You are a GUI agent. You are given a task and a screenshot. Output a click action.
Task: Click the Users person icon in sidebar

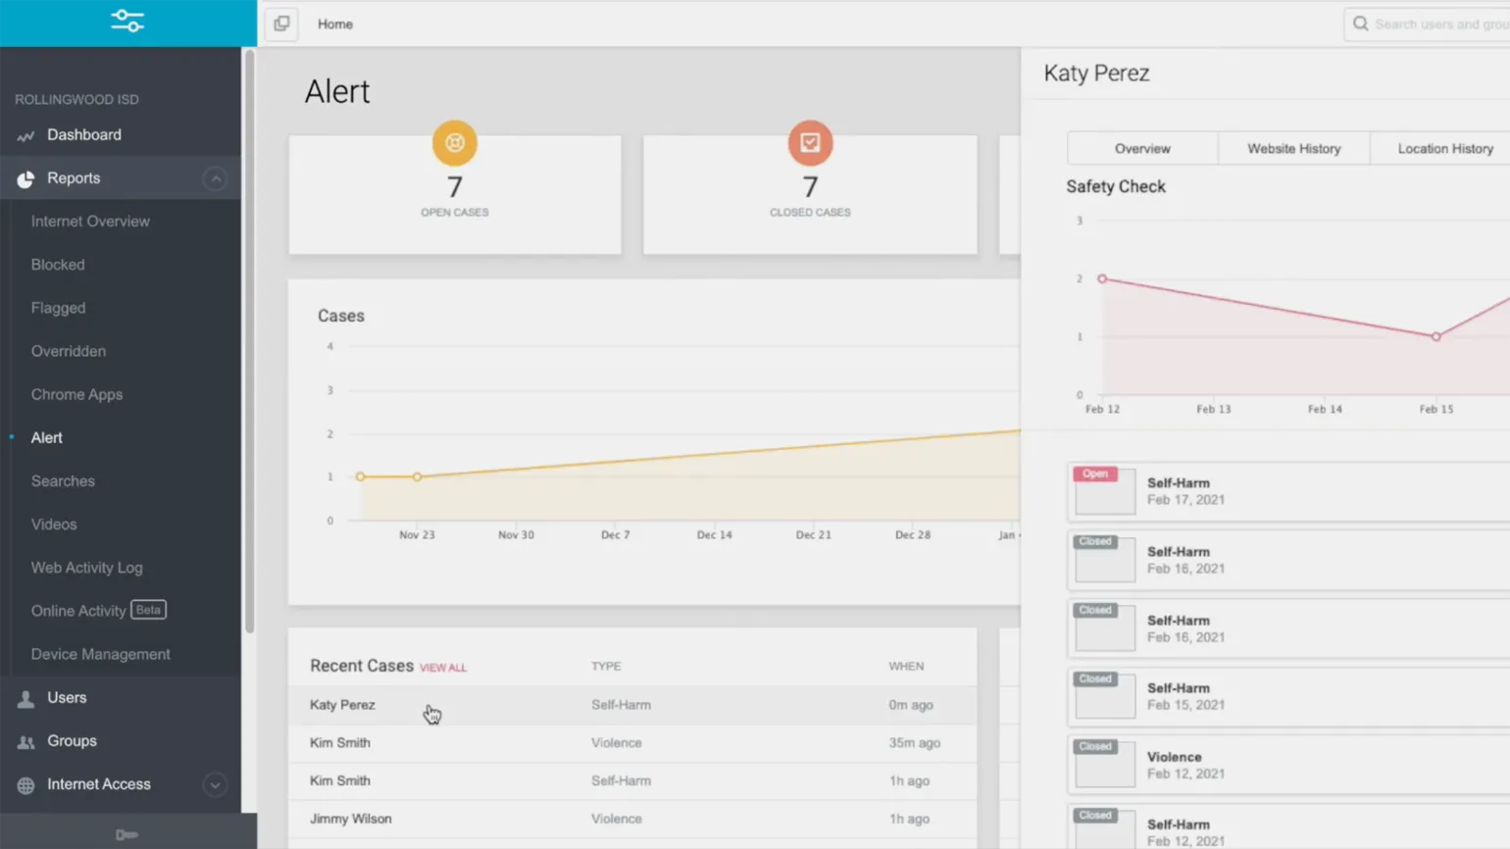click(25, 698)
